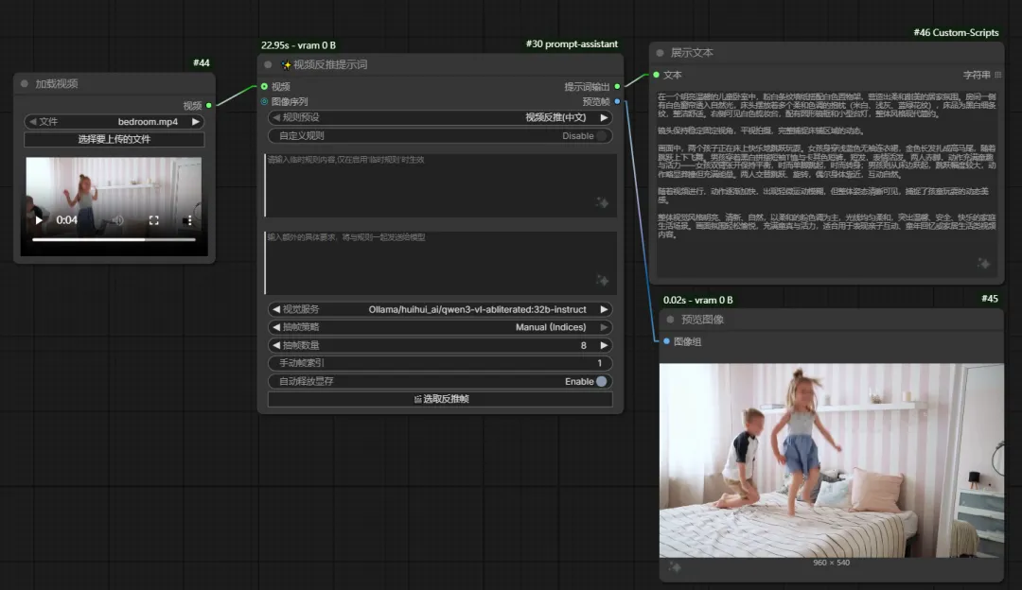The width and height of the screenshot is (1022, 590).
Task: Click the #30 prompt-assistant badge
Action: click(x=572, y=43)
